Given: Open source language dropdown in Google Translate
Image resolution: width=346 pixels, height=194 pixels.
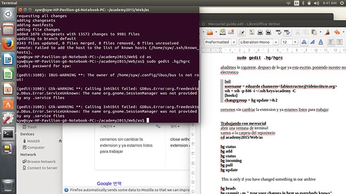Looking at the screenshot, I should point(108,127).
